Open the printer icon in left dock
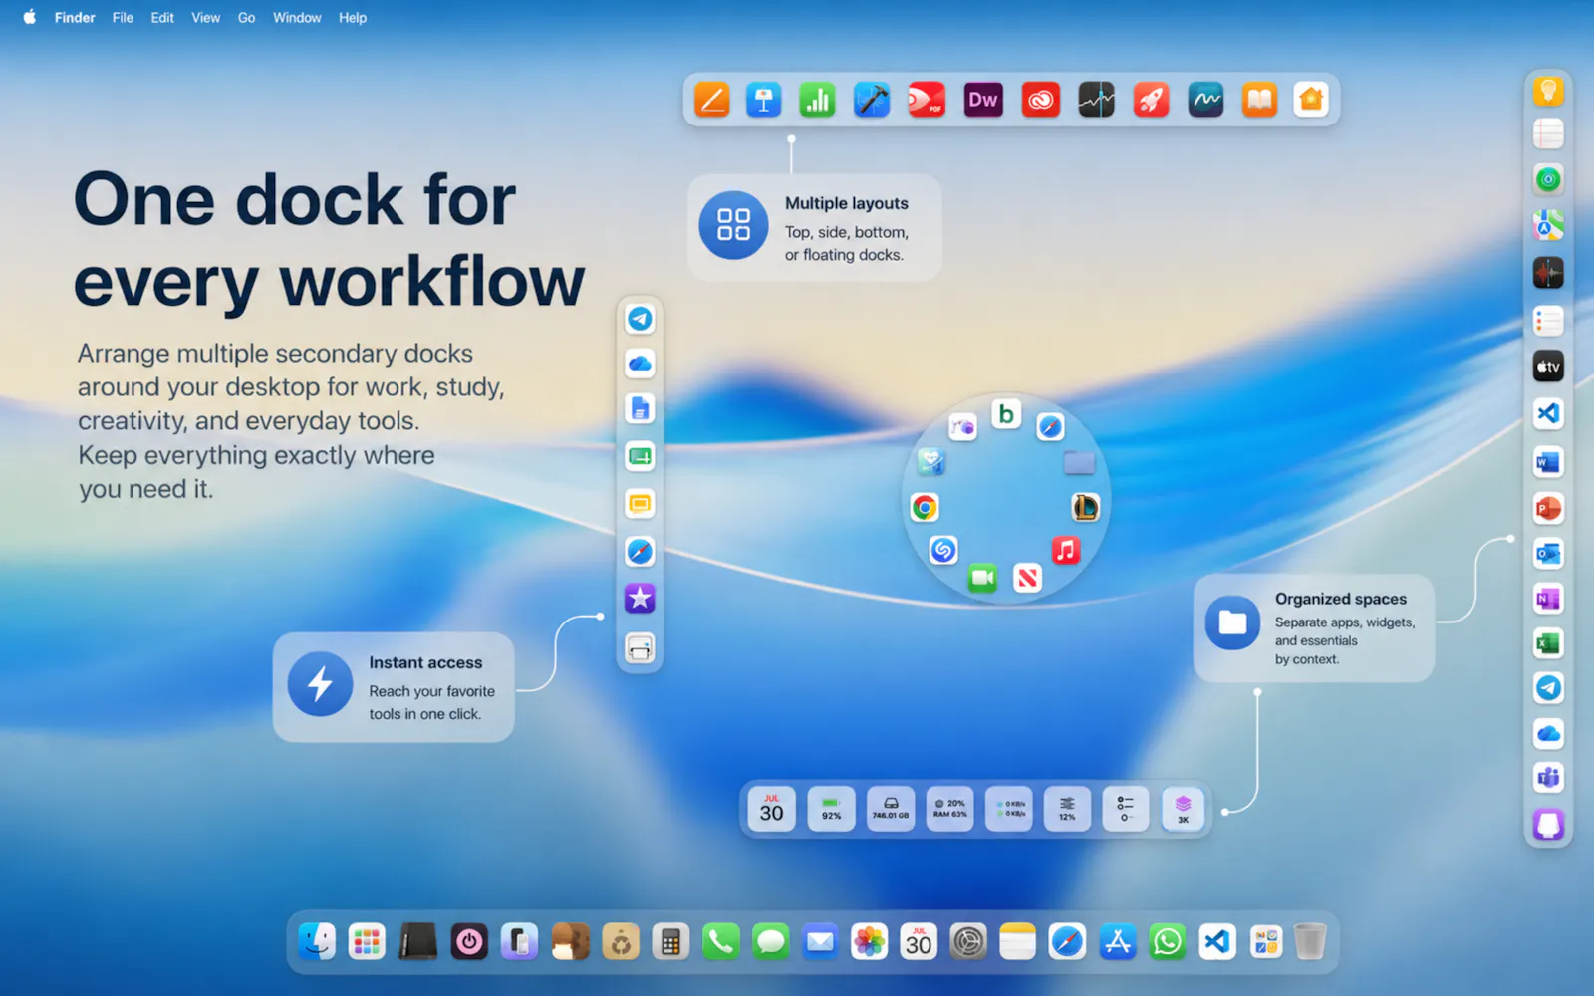 [x=640, y=648]
